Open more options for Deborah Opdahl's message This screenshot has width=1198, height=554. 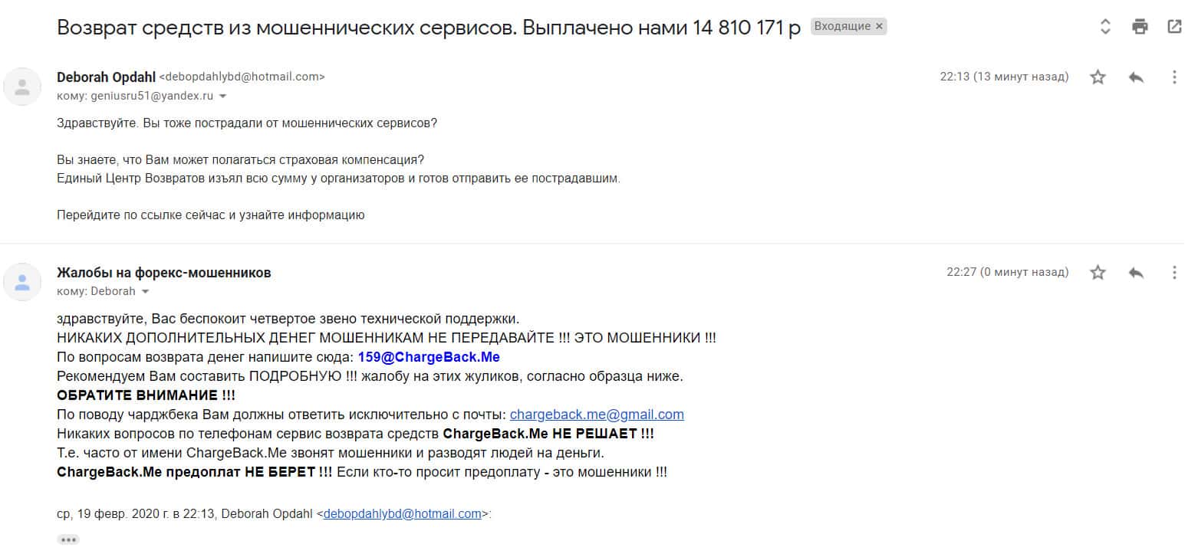pyautogui.click(x=1174, y=77)
